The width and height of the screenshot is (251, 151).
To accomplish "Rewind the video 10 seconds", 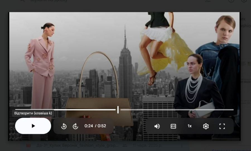I will click(64, 126).
